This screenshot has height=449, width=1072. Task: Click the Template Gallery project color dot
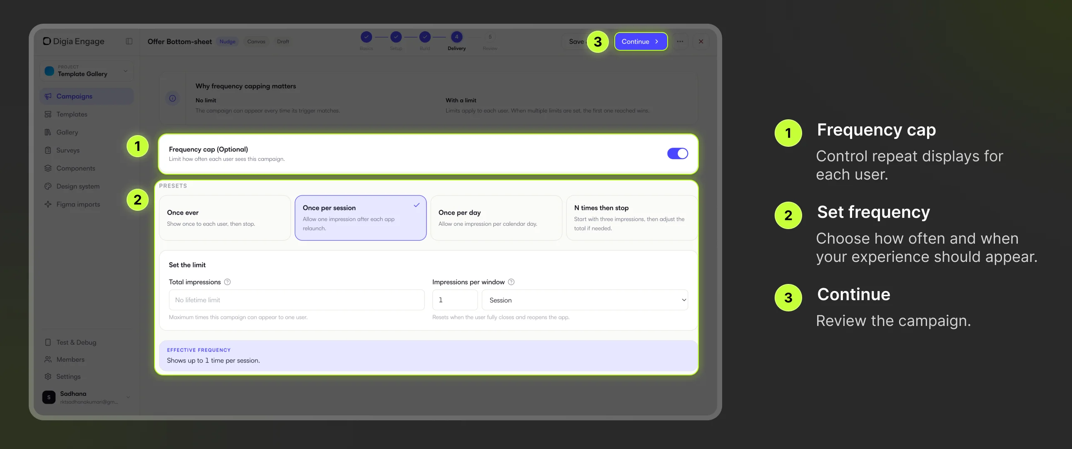tap(50, 71)
